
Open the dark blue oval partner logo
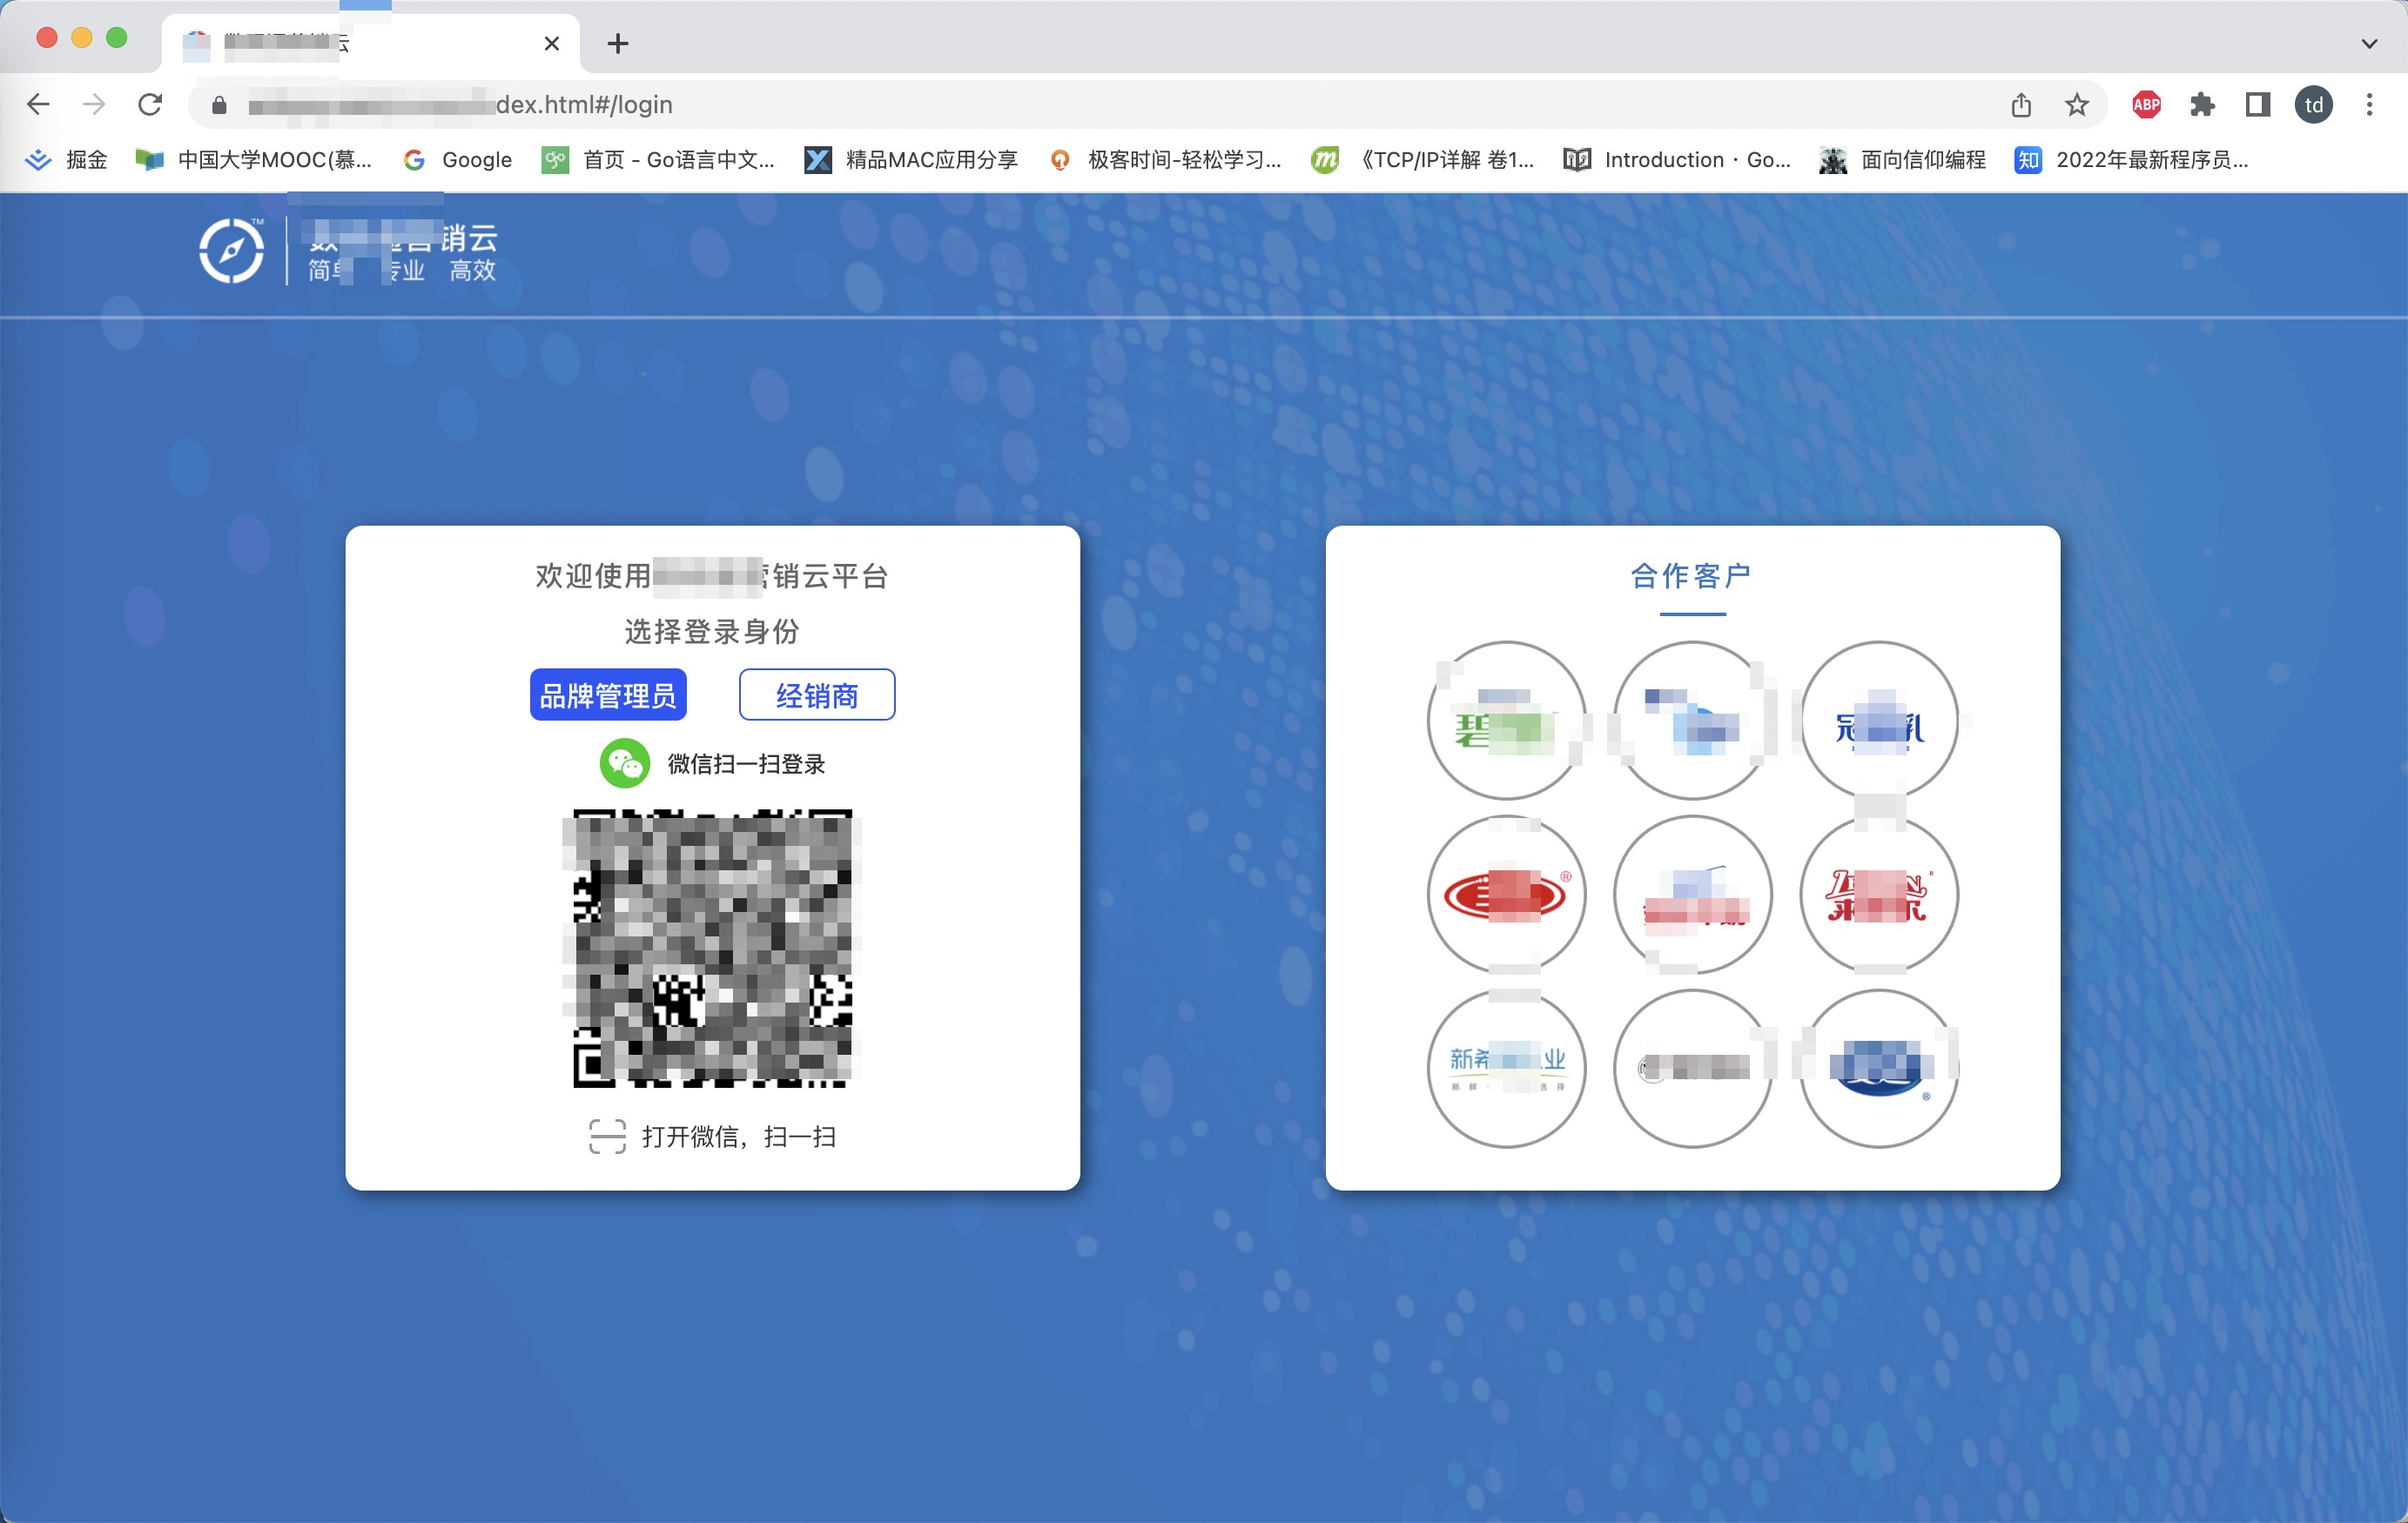click(1879, 1068)
